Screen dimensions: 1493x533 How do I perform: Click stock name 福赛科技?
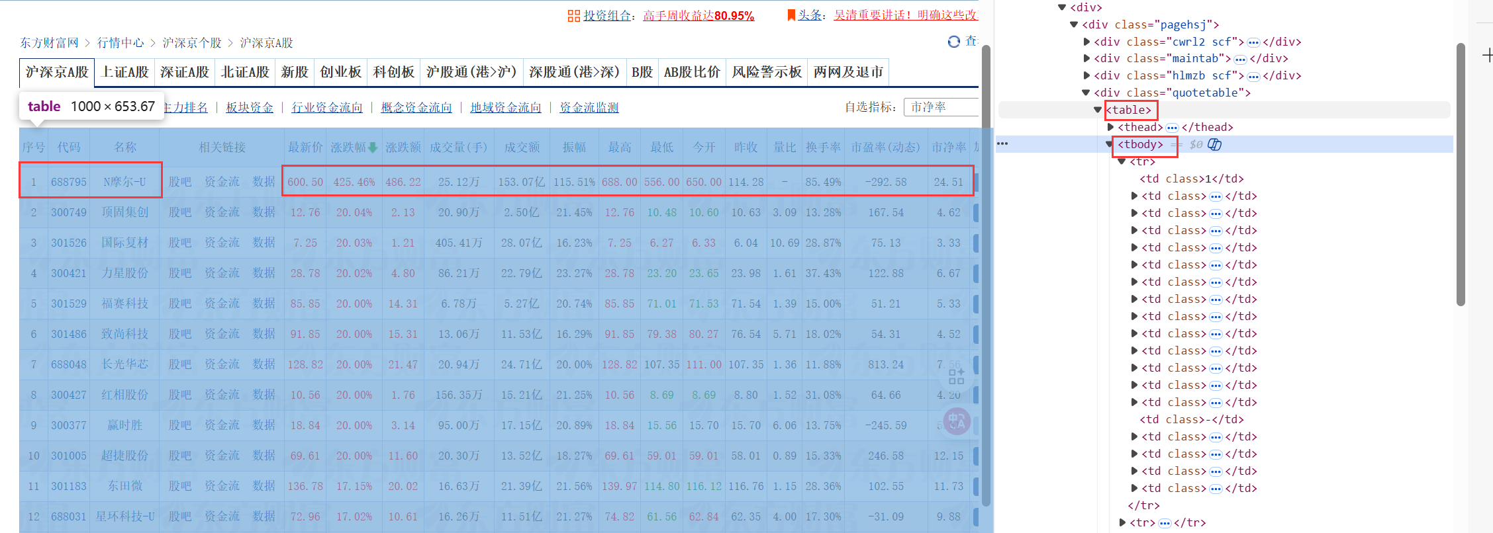point(124,304)
